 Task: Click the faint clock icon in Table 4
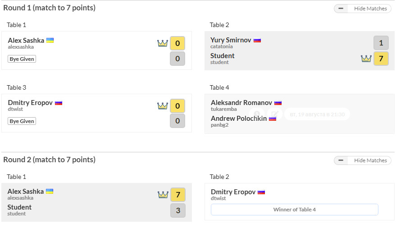pos(257,114)
